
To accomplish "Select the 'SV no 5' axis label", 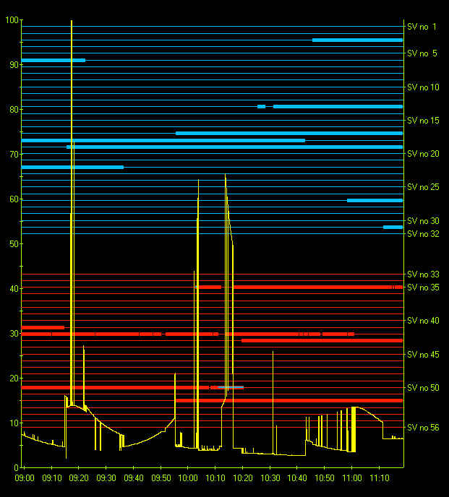I will tap(423, 53).
